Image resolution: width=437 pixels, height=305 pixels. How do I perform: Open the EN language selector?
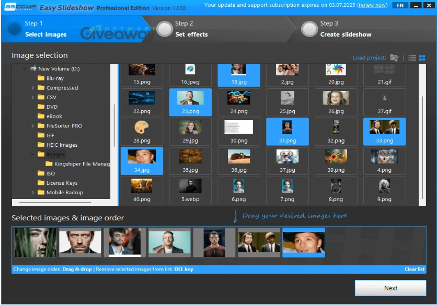[400, 5]
